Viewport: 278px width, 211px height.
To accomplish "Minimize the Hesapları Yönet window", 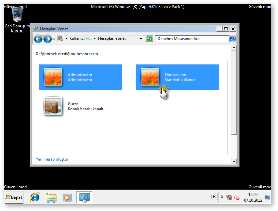I will coord(219,29).
